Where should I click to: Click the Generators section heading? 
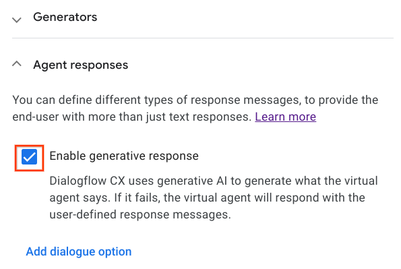point(65,17)
